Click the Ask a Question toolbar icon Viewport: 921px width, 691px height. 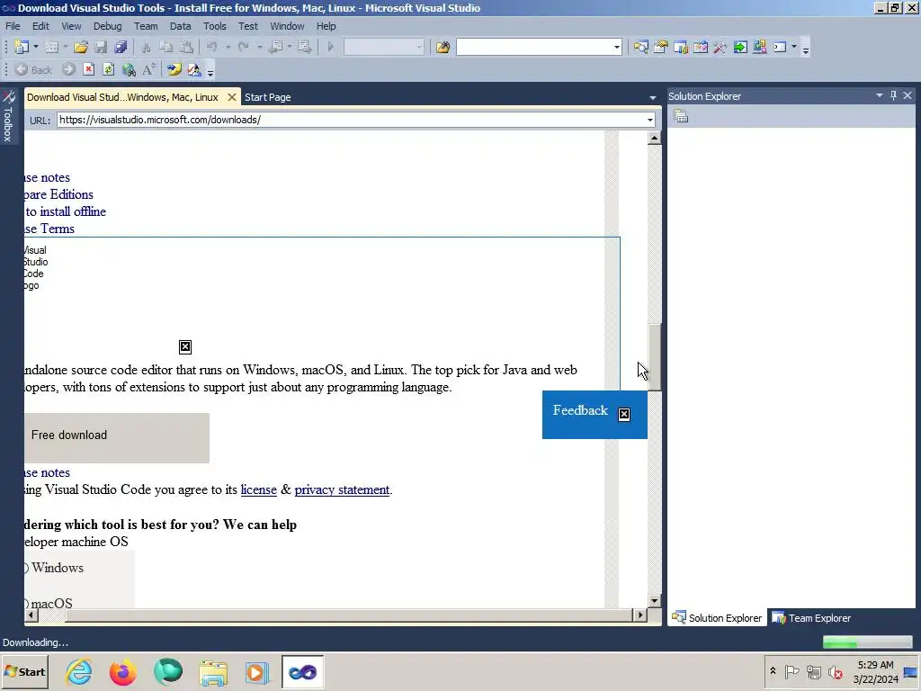[x=194, y=69]
